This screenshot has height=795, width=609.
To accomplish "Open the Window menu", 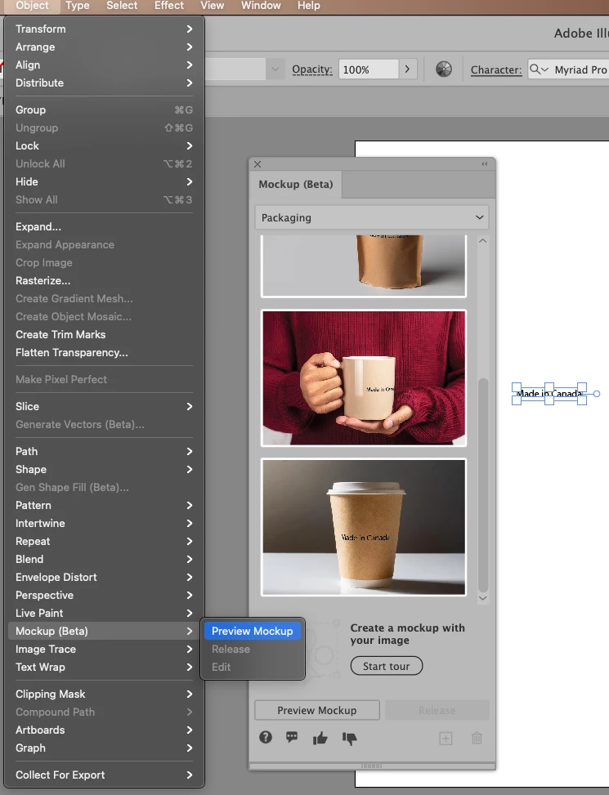I will point(261,6).
